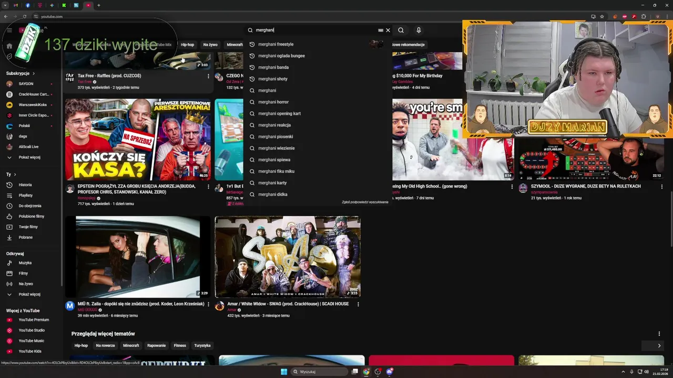Open Do obejrzenia watch later list
Image resolution: width=673 pixels, height=378 pixels.
click(x=29, y=206)
